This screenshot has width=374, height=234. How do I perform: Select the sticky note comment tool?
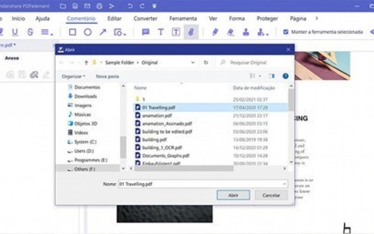(x=145, y=32)
